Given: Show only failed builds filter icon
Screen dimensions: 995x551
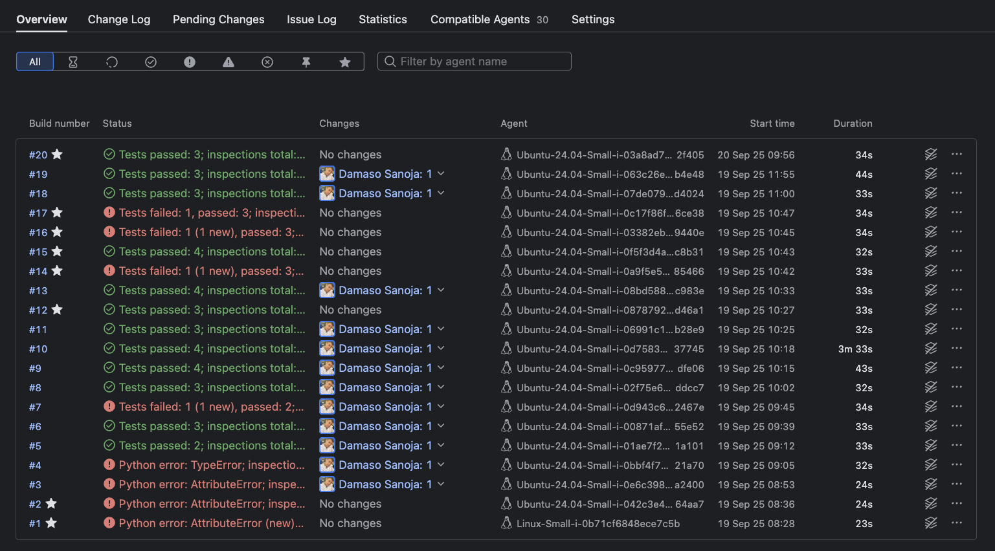Looking at the screenshot, I should [190, 62].
